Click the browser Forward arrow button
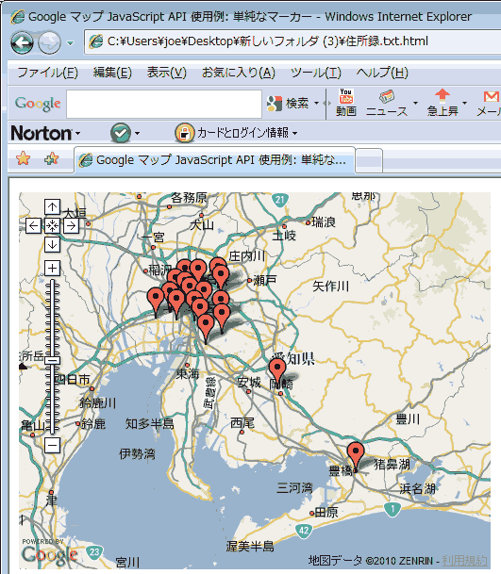Image resolution: width=501 pixels, height=574 pixels. pos(49,42)
